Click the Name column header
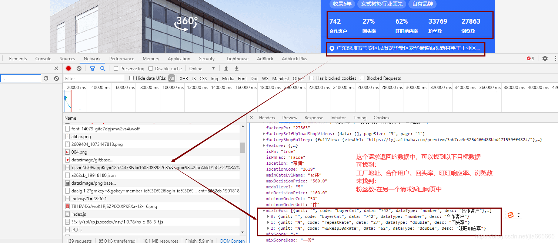Screen dimensions: 558x243 [x=70, y=118]
